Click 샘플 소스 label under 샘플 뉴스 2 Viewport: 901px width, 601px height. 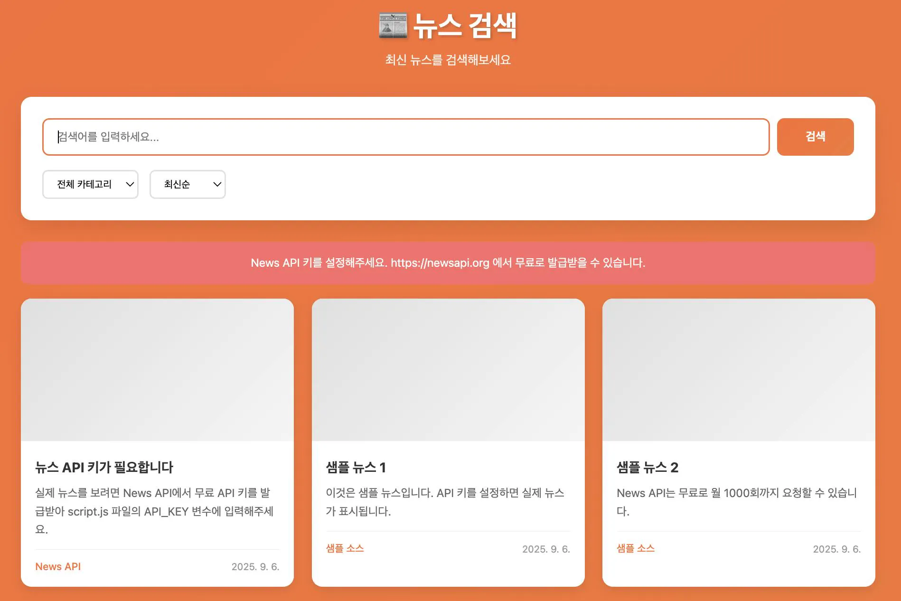[x=636, y=548]
